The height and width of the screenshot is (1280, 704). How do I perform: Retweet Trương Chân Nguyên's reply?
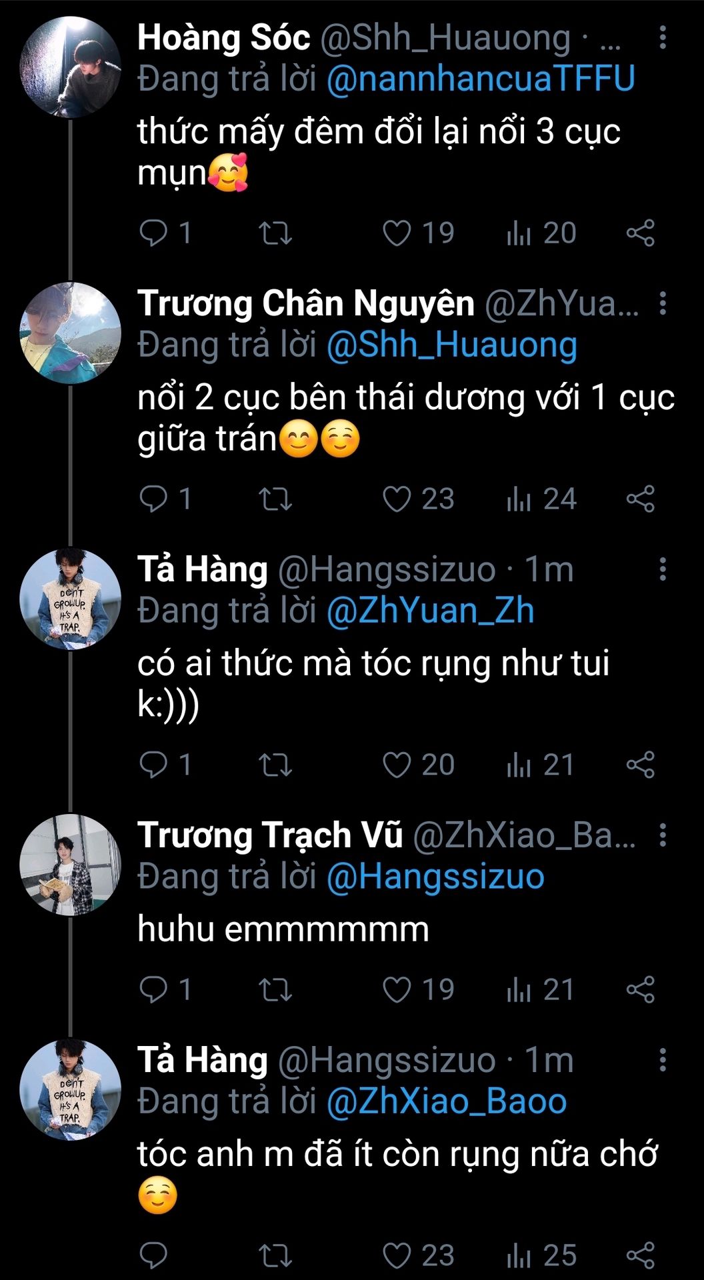[275, 499]
